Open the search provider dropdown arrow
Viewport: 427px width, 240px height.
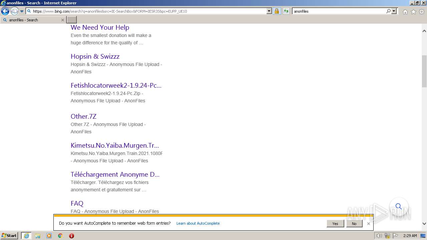click(394, 11)
